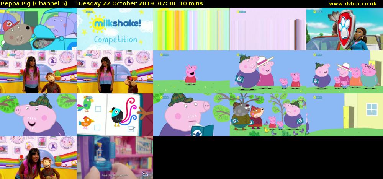This screenshot has width=383, height=179.
Task: Open the laughing presenter with monkey thumbnail
Action: coord(38,158)
